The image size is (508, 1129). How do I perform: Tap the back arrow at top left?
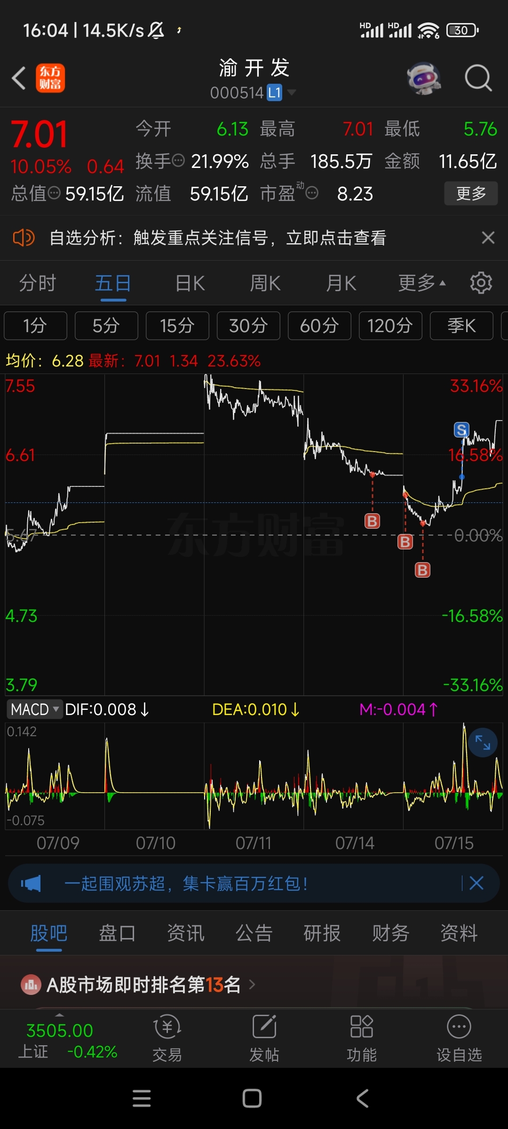[19, 78]
